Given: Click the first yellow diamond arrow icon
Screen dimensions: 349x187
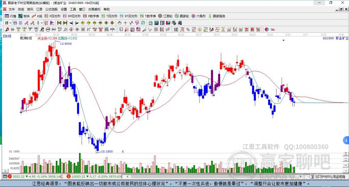Looking at the screenshot, I should point(83,23).
